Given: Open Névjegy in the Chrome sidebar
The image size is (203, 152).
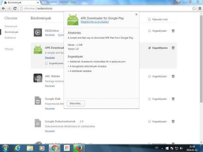Looking at the screenshot, I should [x=9, y=49].
